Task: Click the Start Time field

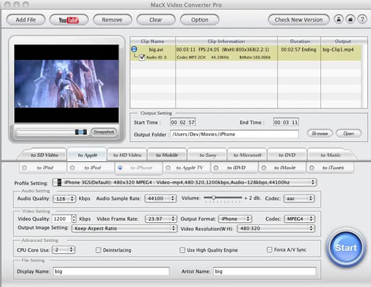Action: coord(182,122)
